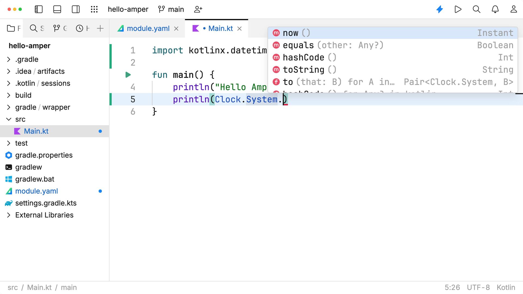
Task: Choose the to(that: B) completion
Action: [x=393, y=82]
